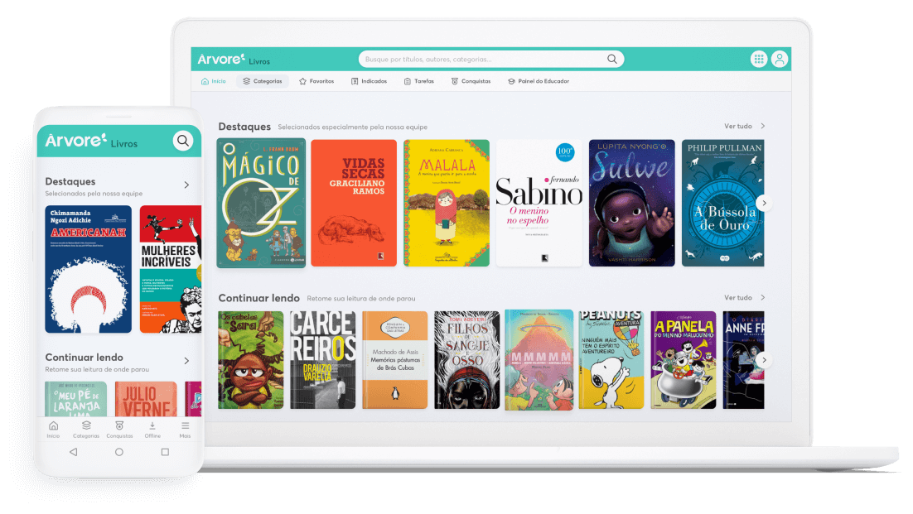This screenshot has height=514, width=913.
Task: Tap the Android home circle button
Action: pyautogui.click(x=118, y=452)
